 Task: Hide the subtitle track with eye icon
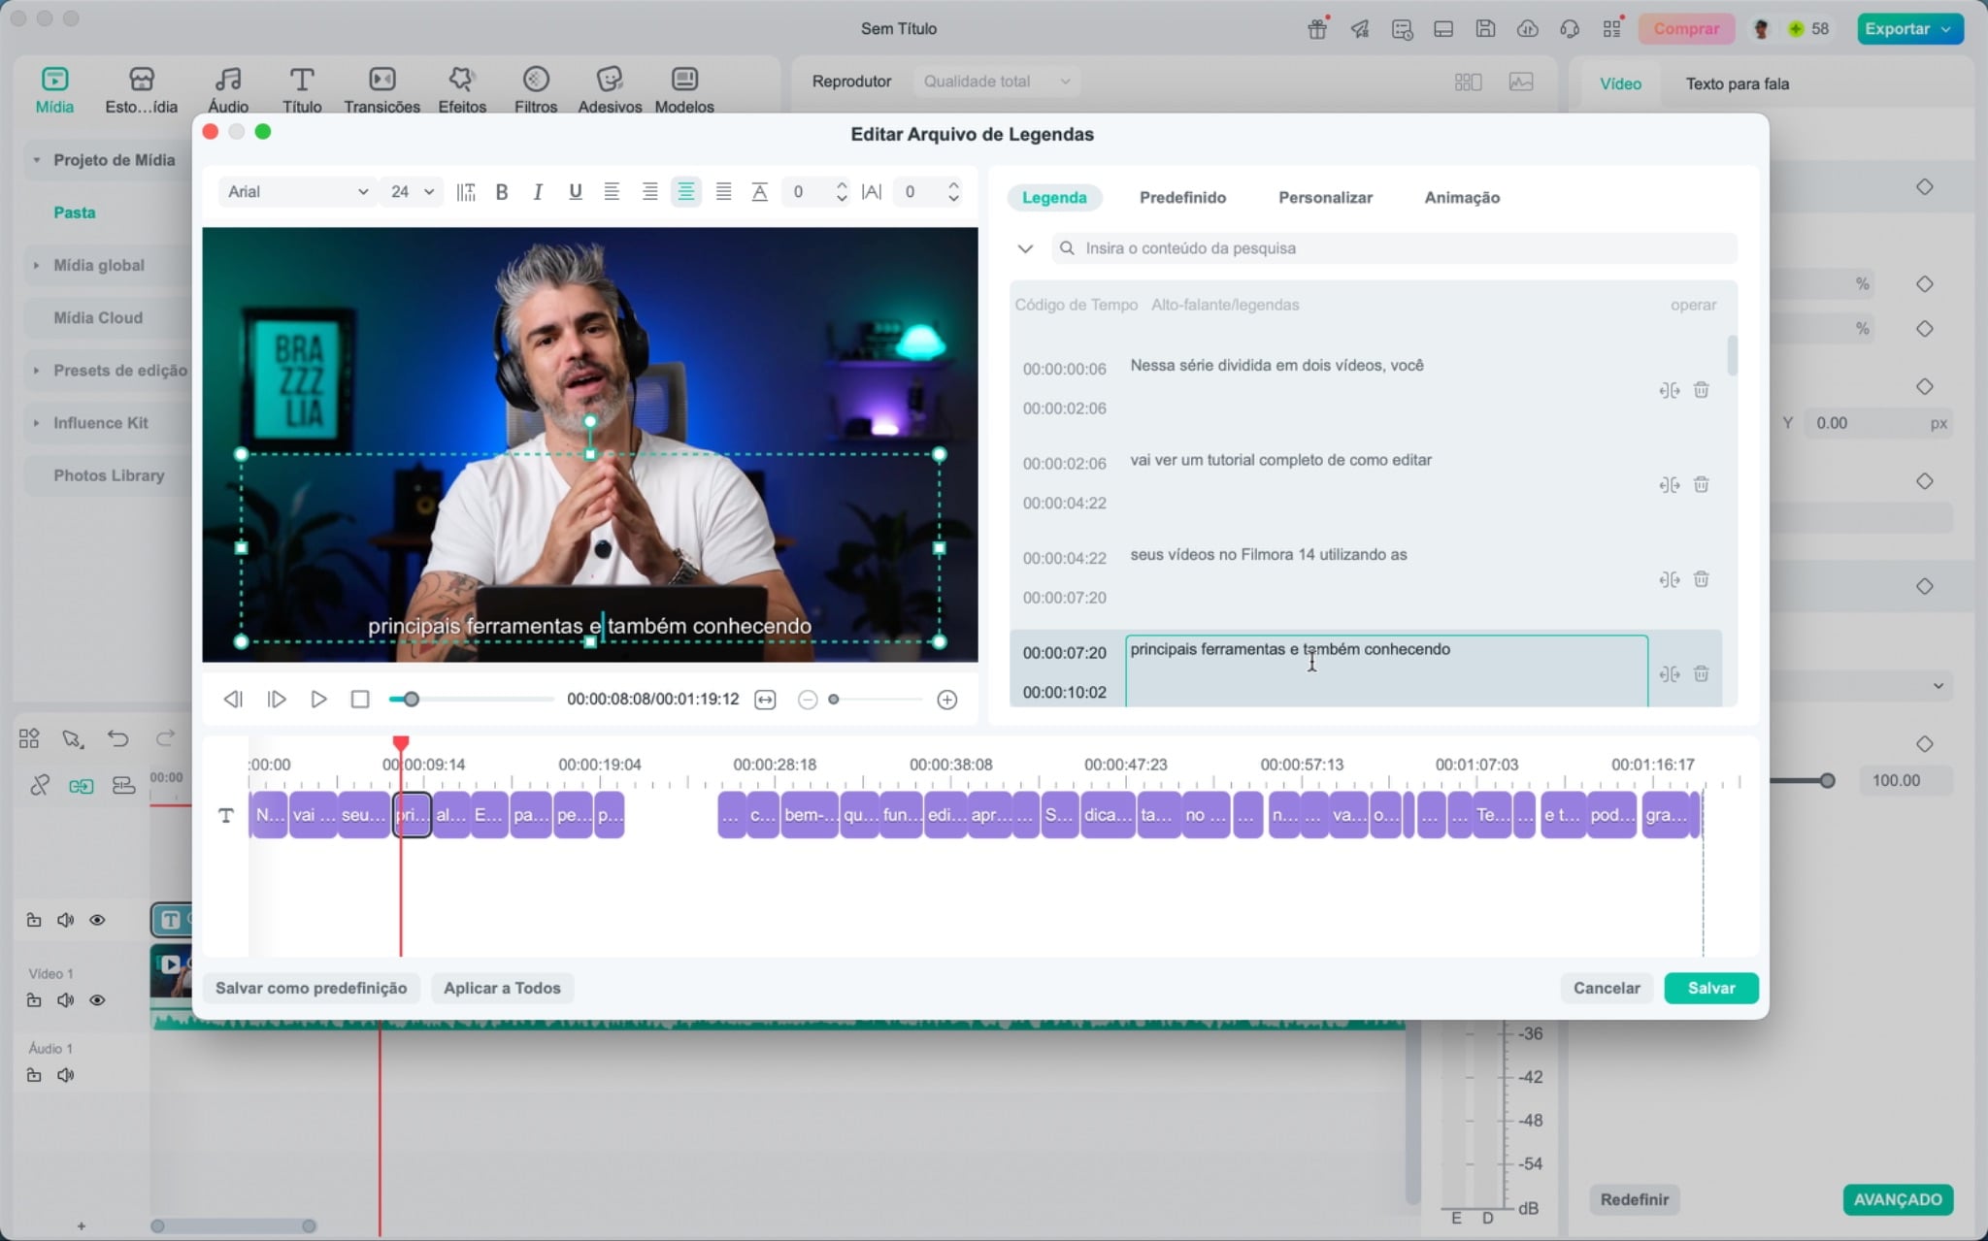(x=97, y=920)
